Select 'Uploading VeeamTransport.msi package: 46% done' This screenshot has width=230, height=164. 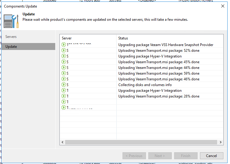(159, 79)
